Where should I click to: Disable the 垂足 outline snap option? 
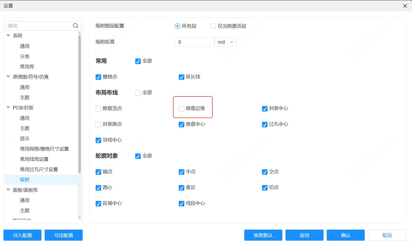(181, 188)
